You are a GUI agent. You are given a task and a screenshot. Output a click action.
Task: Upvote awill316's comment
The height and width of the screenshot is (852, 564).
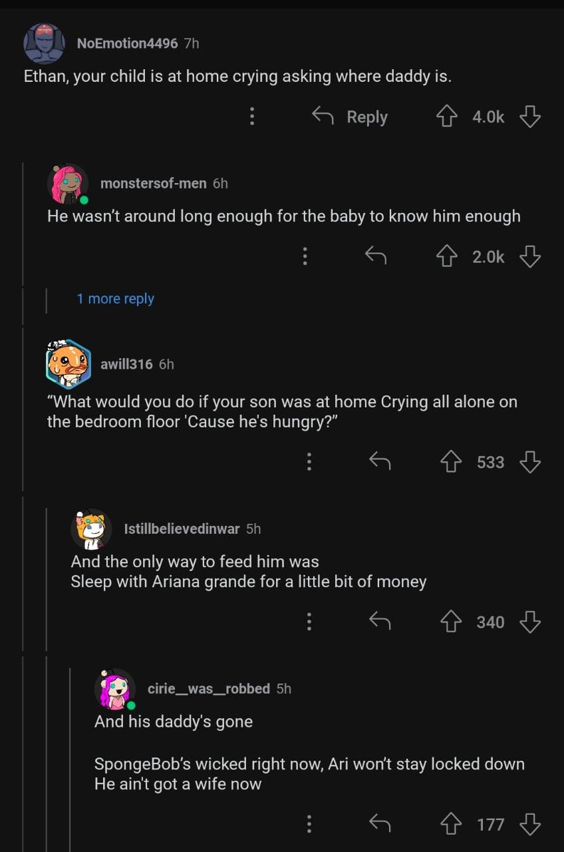[x=452, y=462]
